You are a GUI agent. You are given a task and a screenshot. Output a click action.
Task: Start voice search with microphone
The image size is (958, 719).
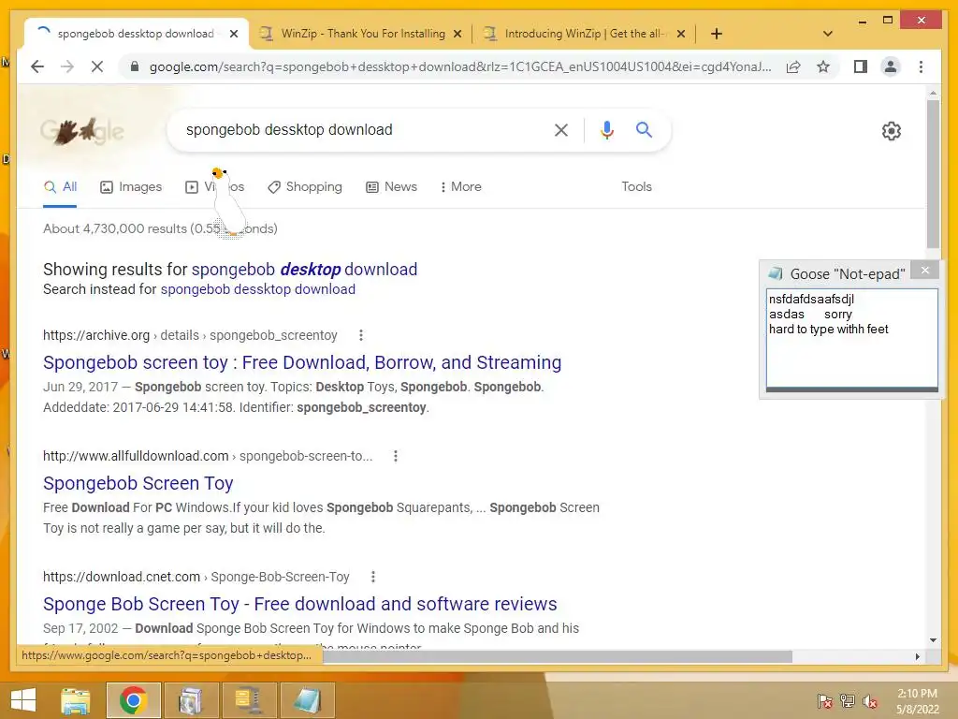coord(606,129)
